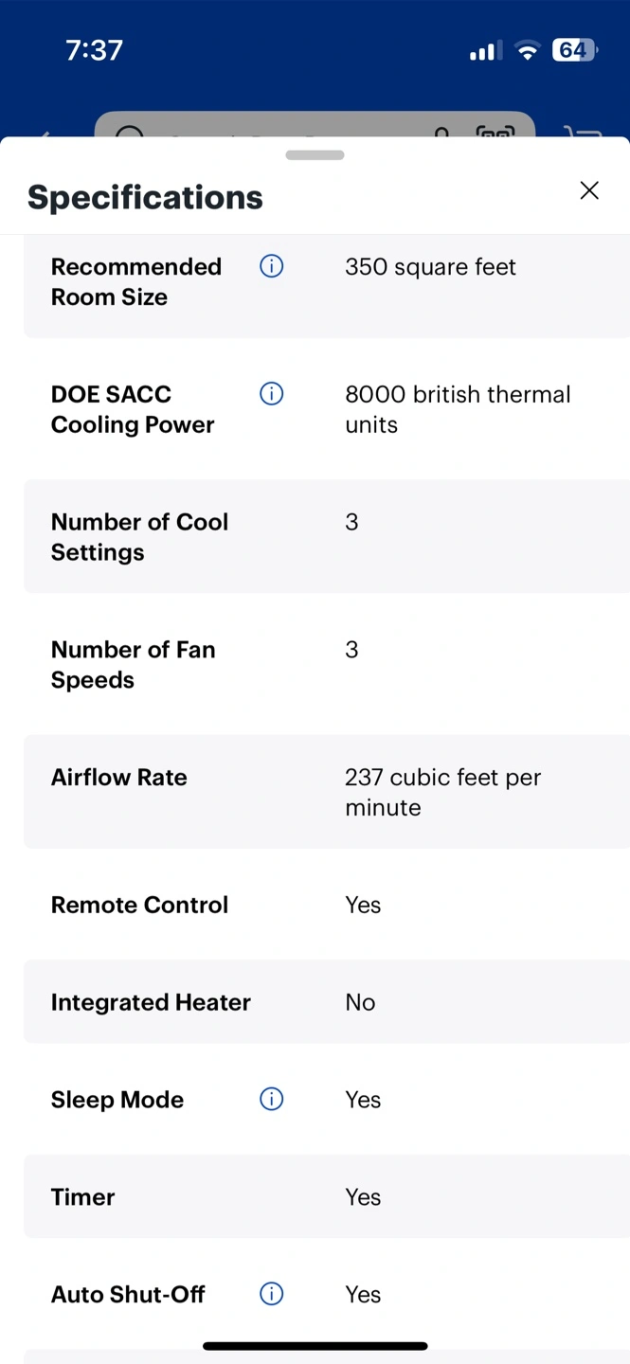The height and width of the screenshot is (1364, 630).
Task: Select the Integrated Heater label
Action: point(151,1002)
